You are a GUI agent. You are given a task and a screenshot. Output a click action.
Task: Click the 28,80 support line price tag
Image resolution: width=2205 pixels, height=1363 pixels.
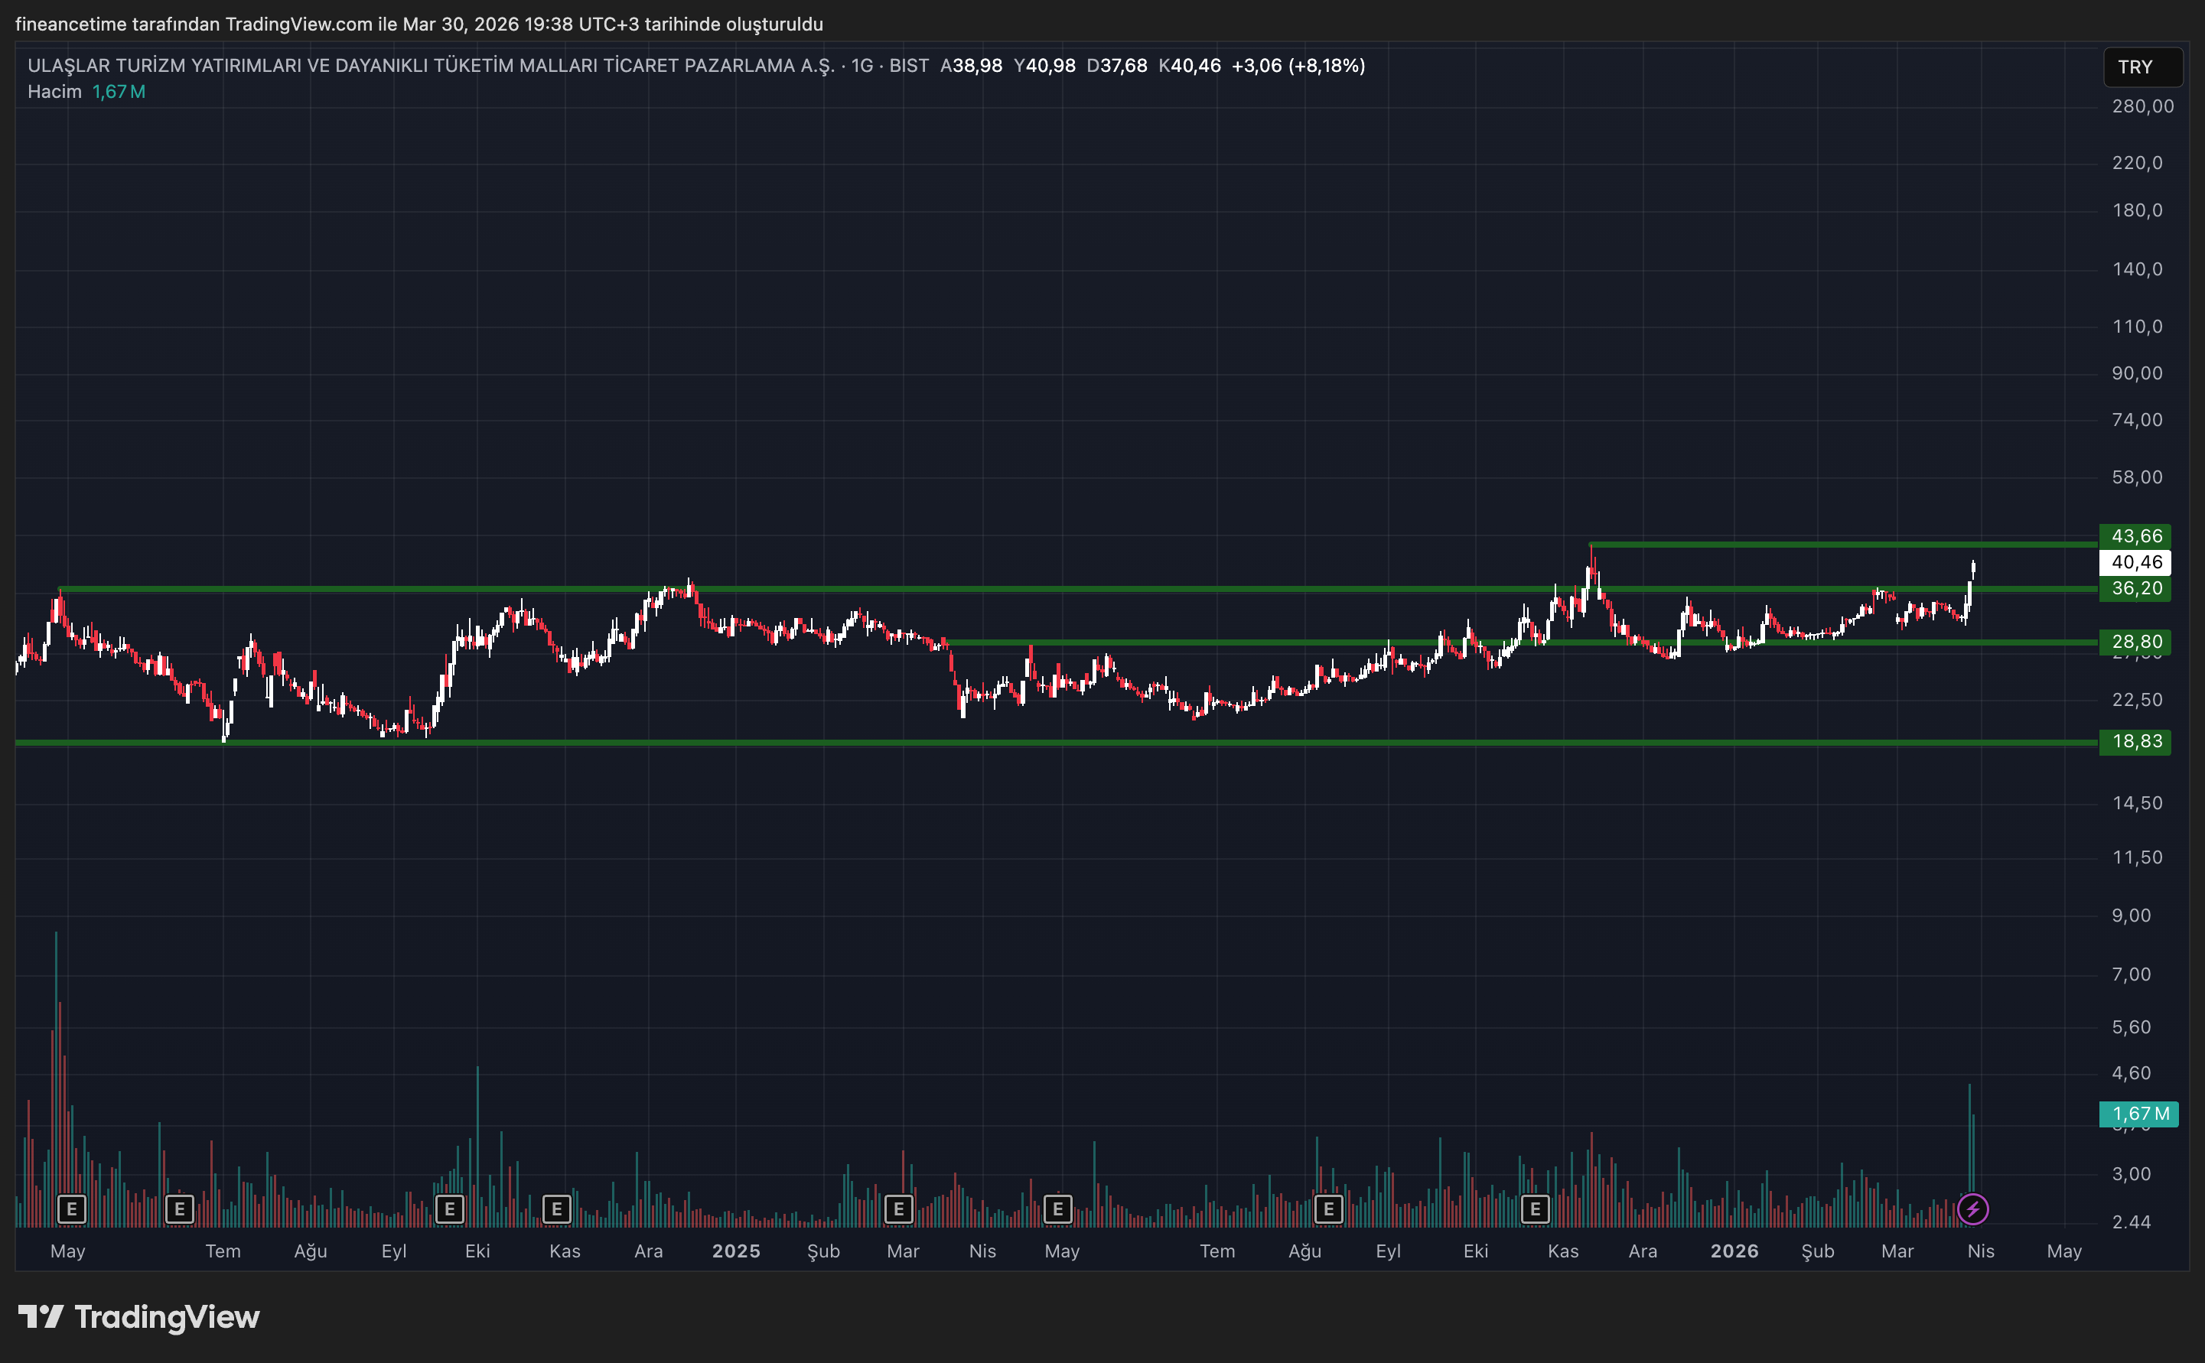[2135, 642]
